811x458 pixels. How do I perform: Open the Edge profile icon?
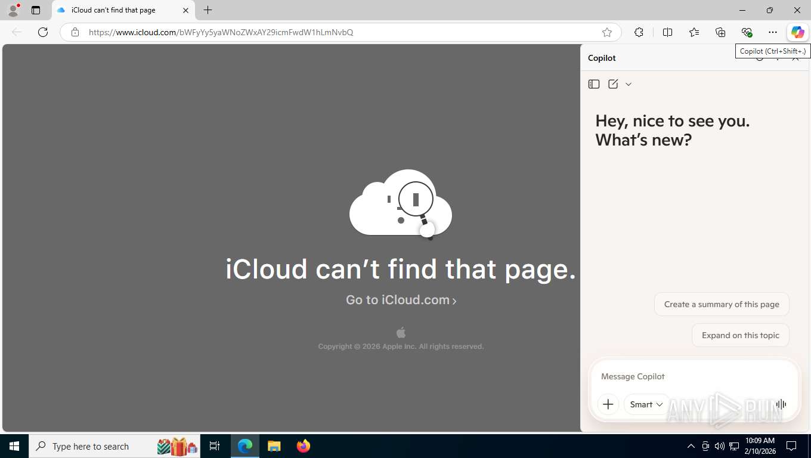(x=13, y=10)
